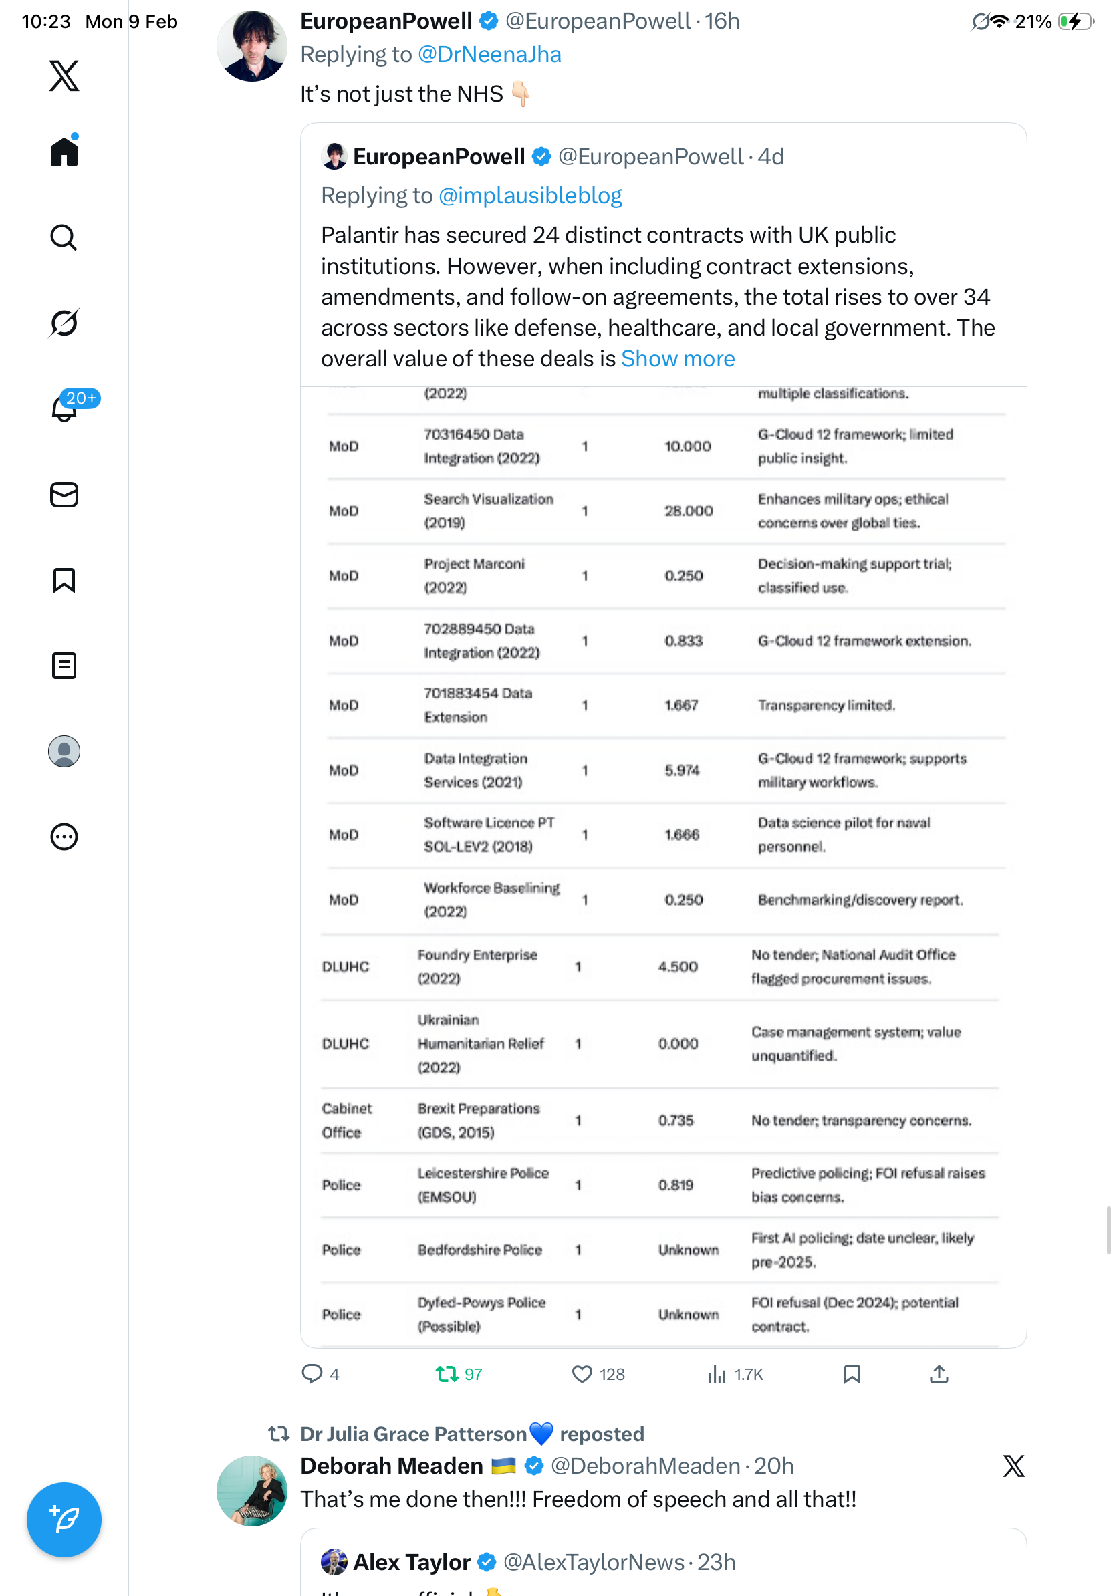This screenshot has width=1115, height=1596.
Task: Bookmark the EuropeanPowell post
Action: 852,1374
